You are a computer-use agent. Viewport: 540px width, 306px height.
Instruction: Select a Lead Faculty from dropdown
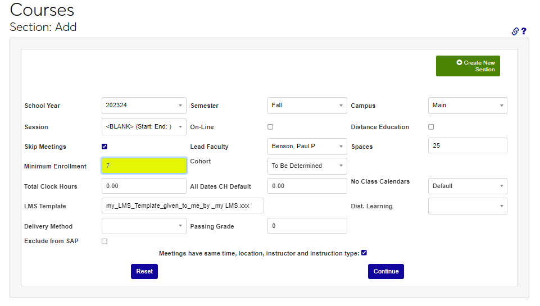(x=307, y=147)
